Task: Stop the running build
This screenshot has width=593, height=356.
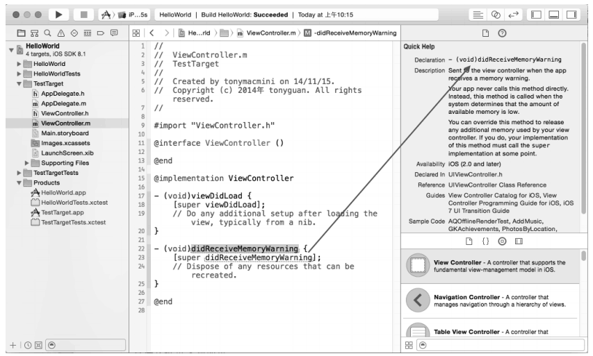Action: coord(84,14)
